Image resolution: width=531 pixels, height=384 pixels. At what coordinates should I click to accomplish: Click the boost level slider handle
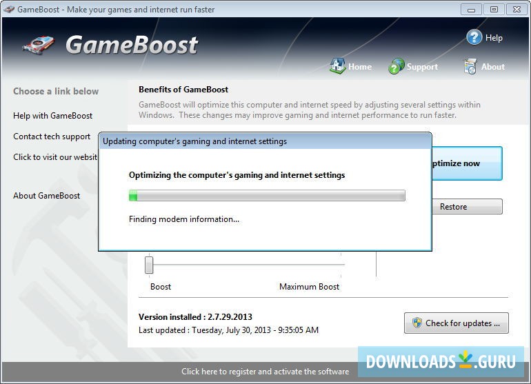coord(149,265)
